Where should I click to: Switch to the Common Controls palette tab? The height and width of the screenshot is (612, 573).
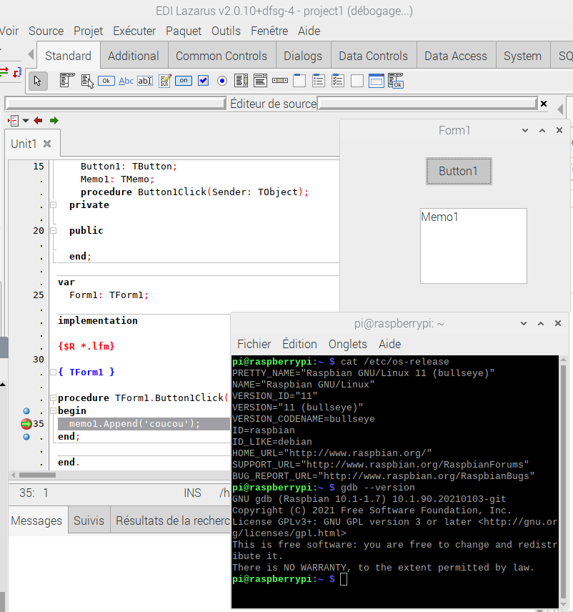point(221,56)
